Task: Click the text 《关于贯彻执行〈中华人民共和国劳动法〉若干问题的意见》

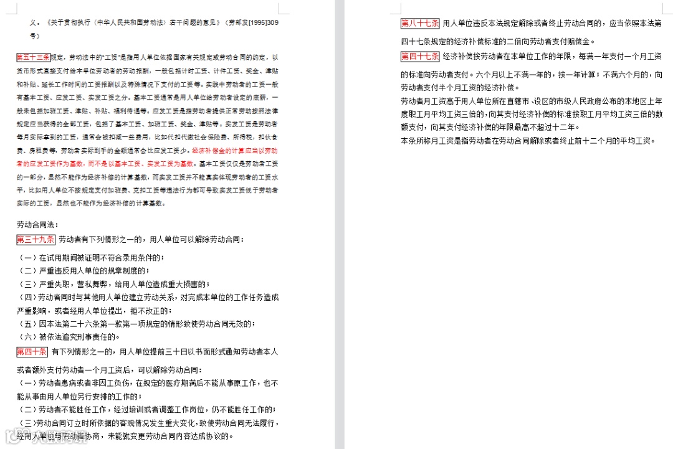Action: [134, 22]
